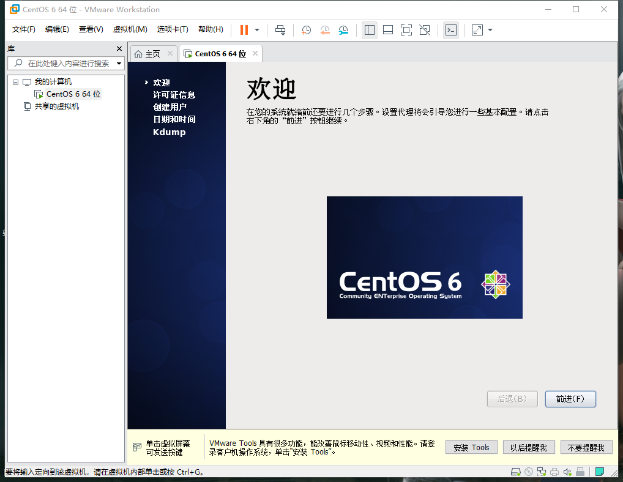Screen dimensions: 623x482
Task: Click the CentOS 6 splash image
Action: [x=424, y=258]
